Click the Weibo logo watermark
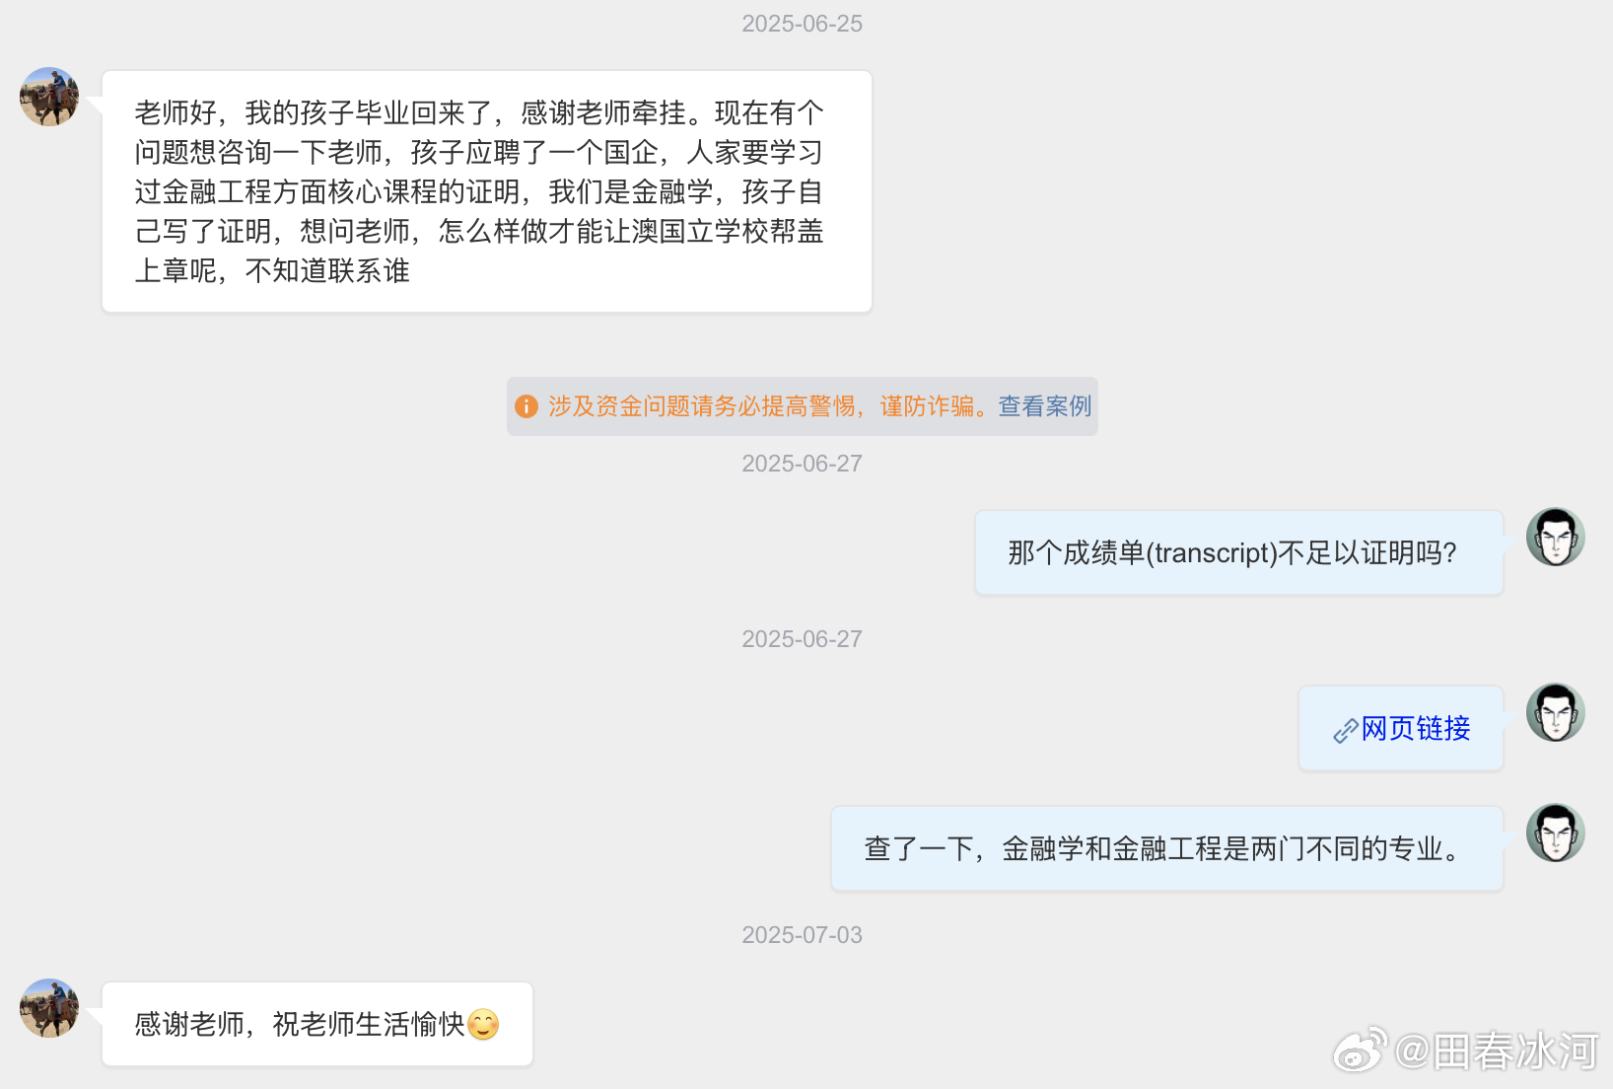This screenshot has width=1613, height=1089. (1361, 1051)
